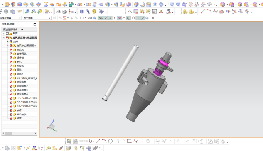Uncheck the 电机 component checkbox

tap(11, 62)
